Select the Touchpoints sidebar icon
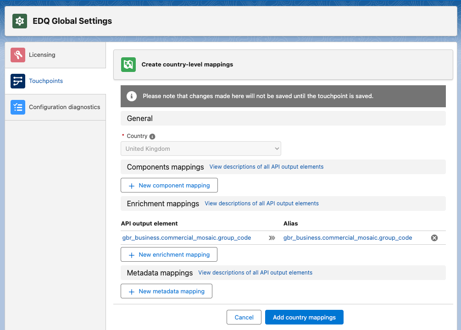The width and height of the screenshot is (461, 330). 17,81
